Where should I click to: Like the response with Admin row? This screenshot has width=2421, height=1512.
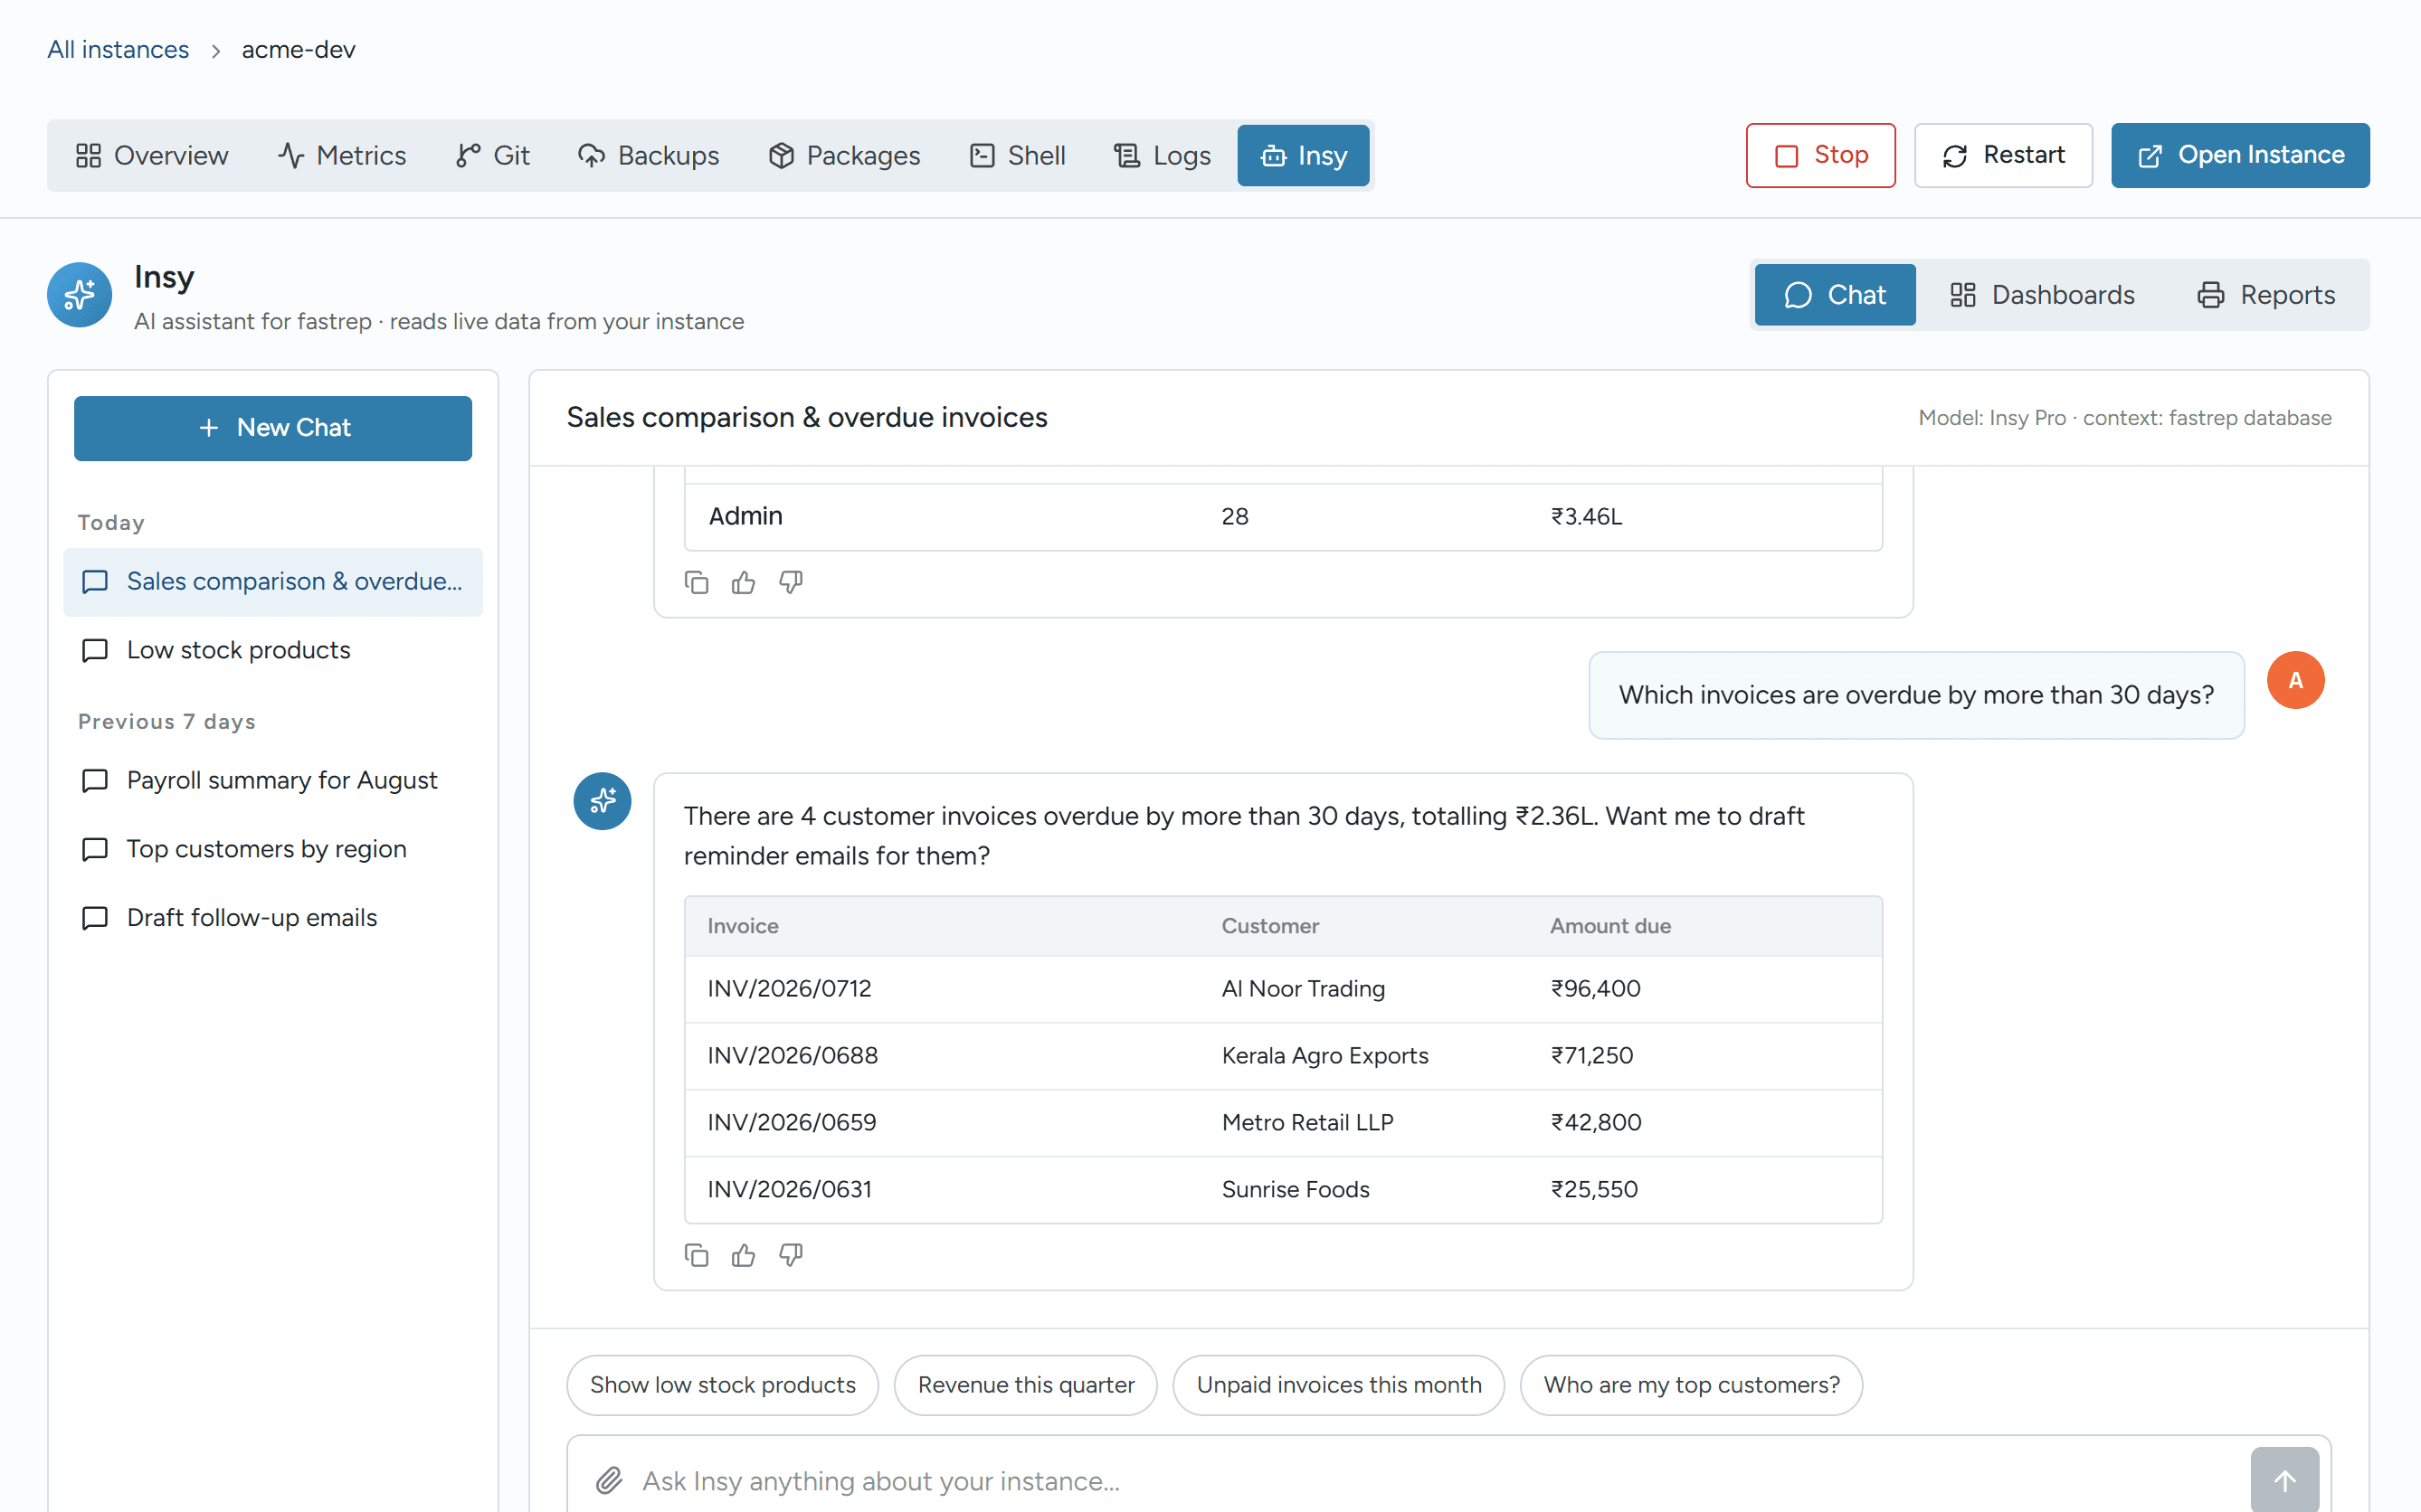pyautogui.click(x=744, y=582)
